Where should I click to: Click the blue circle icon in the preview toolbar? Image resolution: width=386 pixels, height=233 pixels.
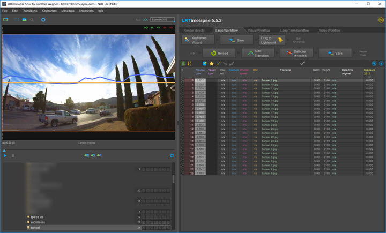(x=43, y=20)
